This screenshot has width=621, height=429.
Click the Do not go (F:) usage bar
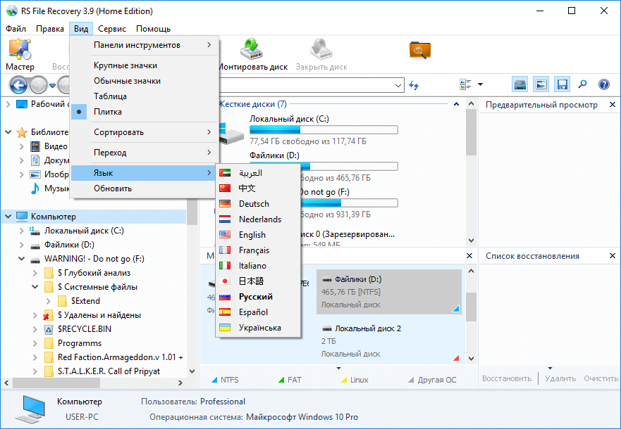point(349,203)
